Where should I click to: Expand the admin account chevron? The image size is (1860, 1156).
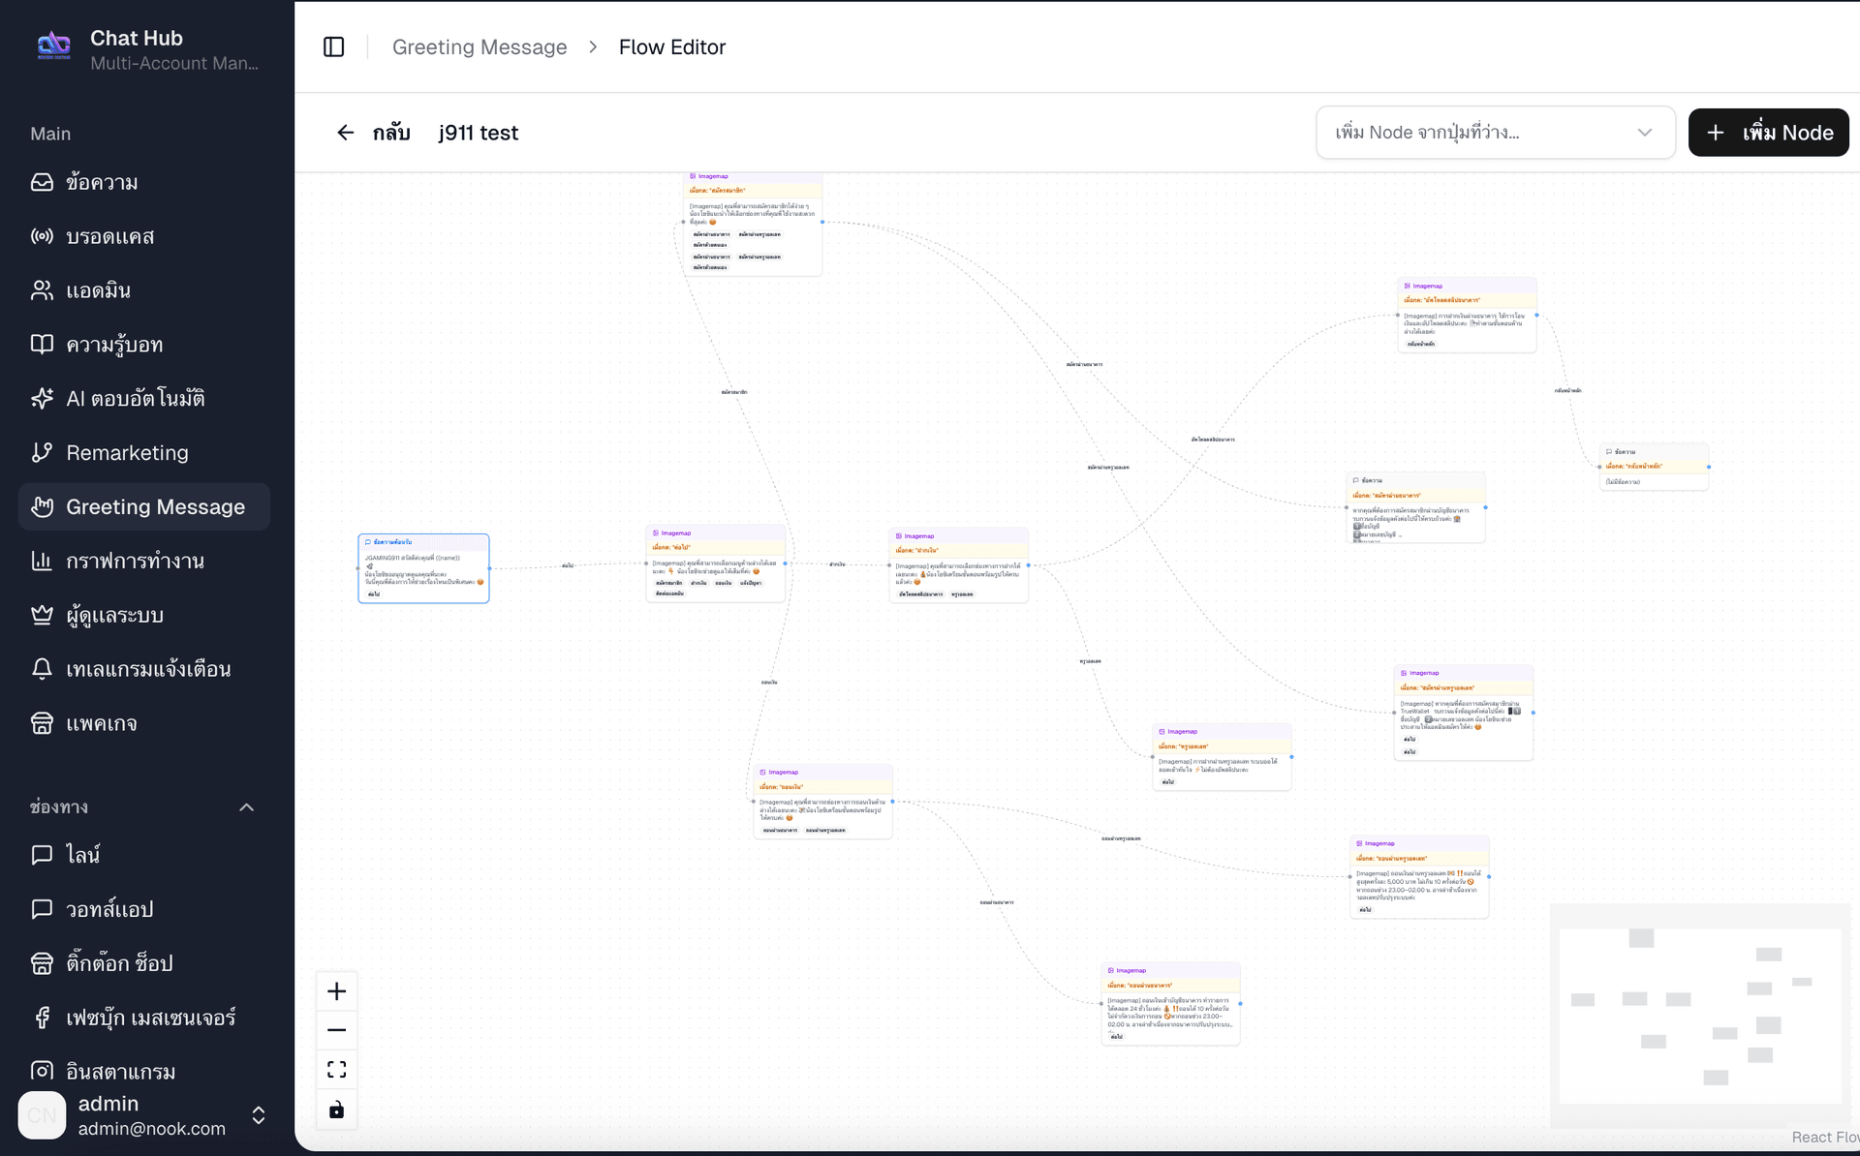pos(259,1115)
